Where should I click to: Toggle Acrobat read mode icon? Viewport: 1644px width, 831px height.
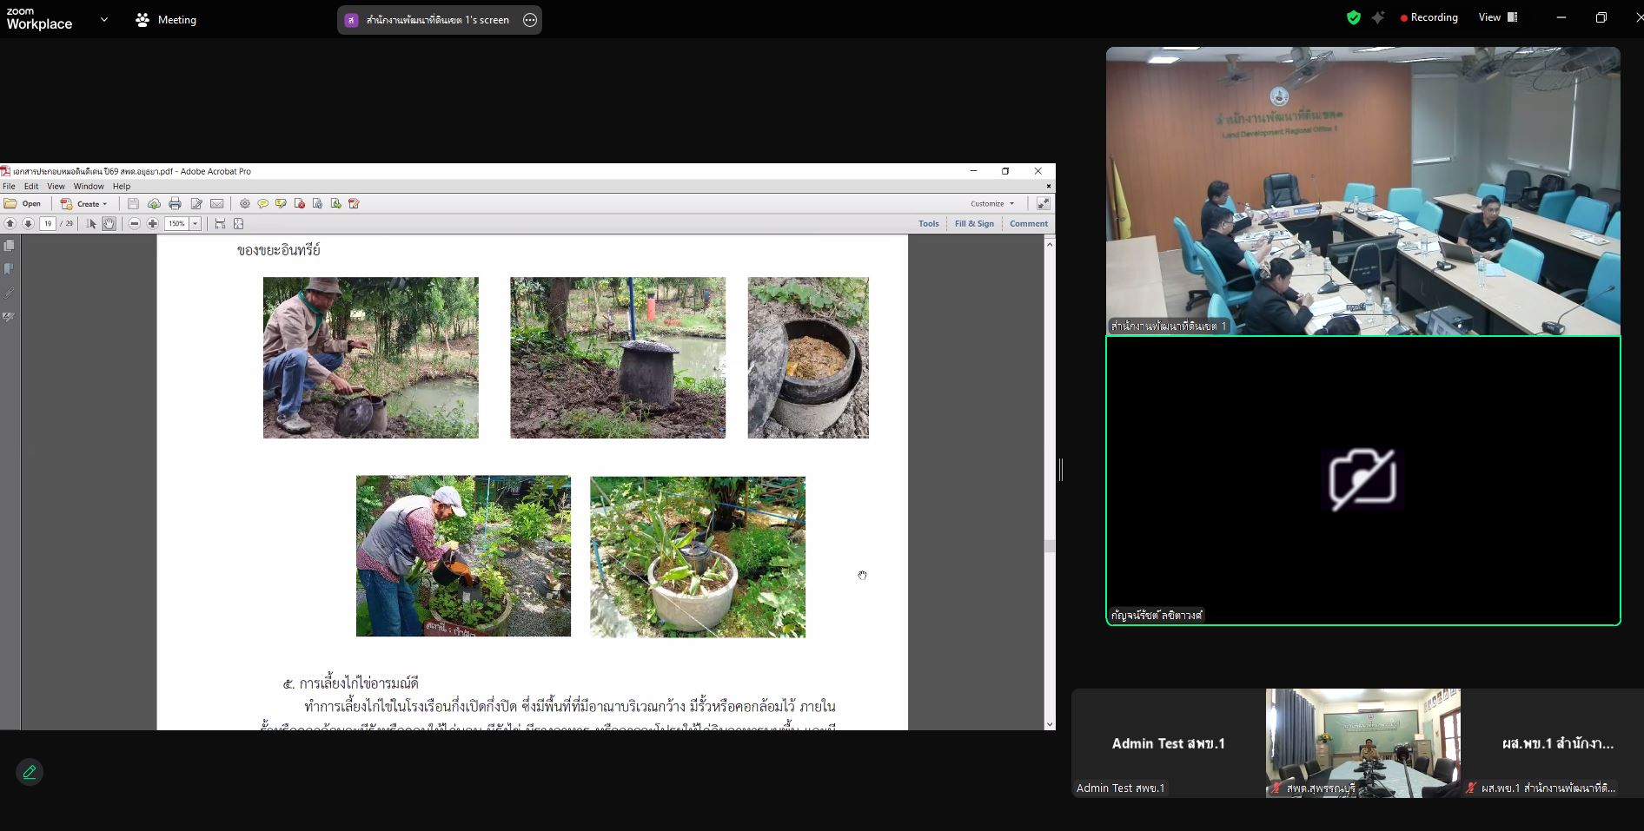(x=1043, y=203)
